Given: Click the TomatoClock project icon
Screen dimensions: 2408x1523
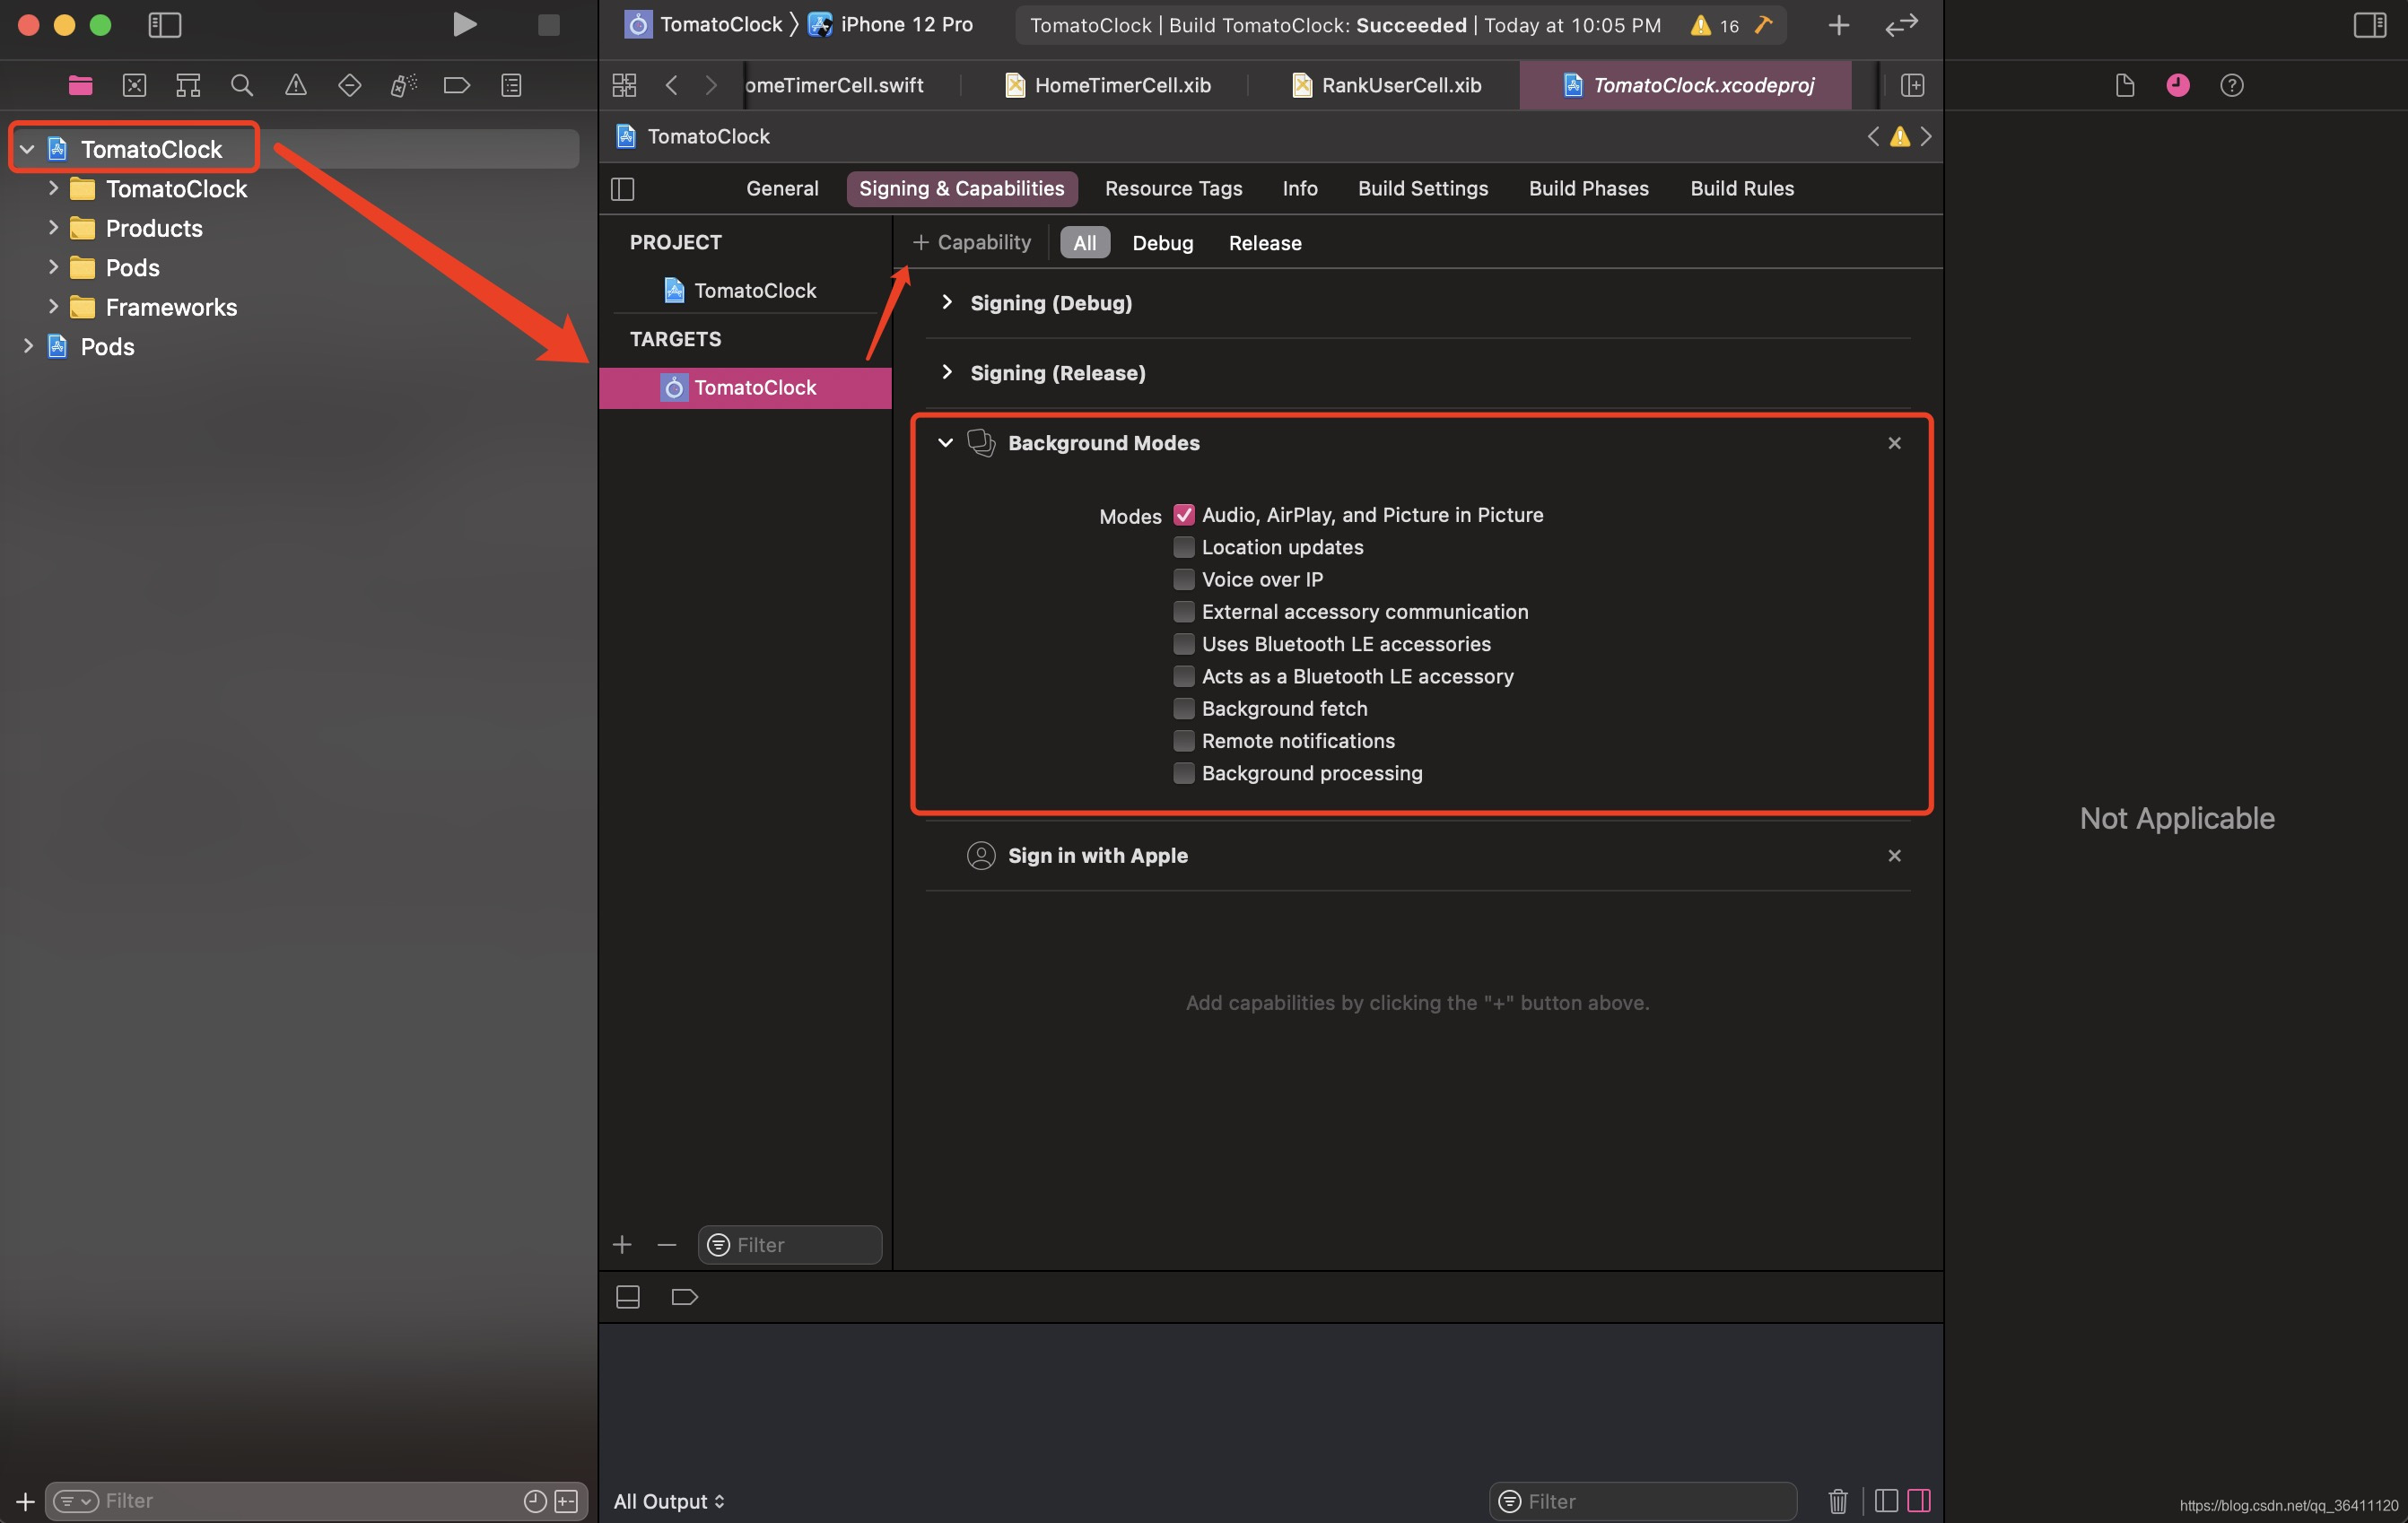Looking at the screenshot, I should [58, 149].
